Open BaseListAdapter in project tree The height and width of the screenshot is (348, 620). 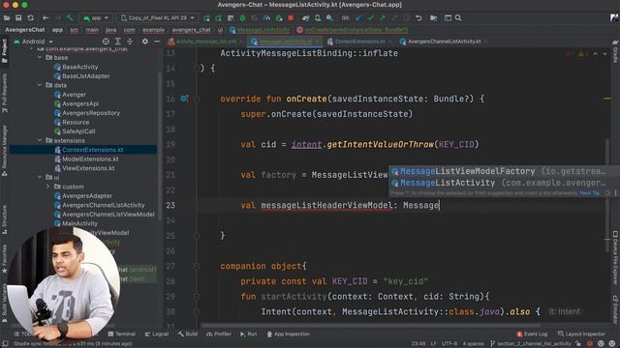click(x=81, y=76)
